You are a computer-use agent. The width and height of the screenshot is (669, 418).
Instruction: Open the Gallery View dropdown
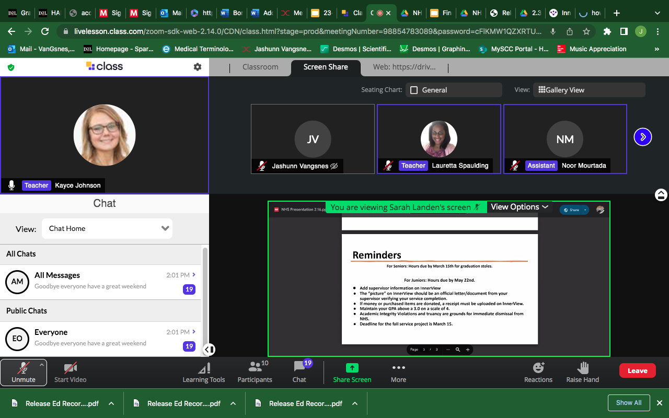(589, 90)
